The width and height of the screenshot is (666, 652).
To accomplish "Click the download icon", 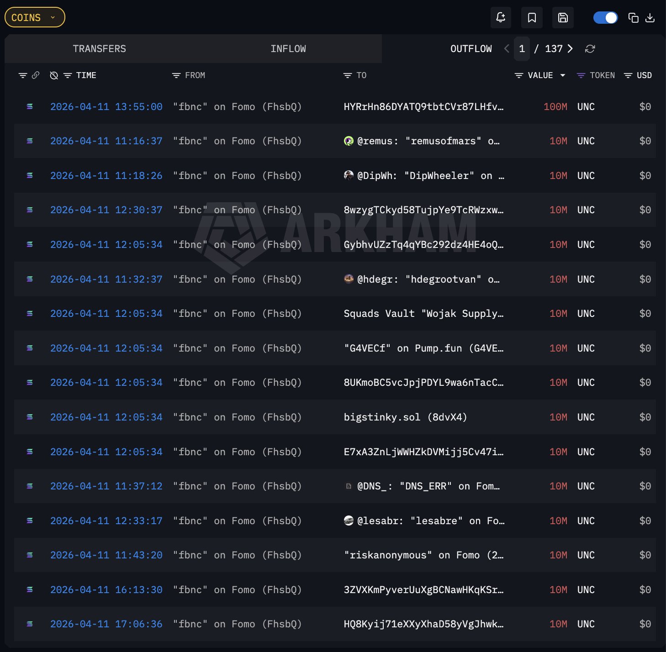I will (650, 18).
